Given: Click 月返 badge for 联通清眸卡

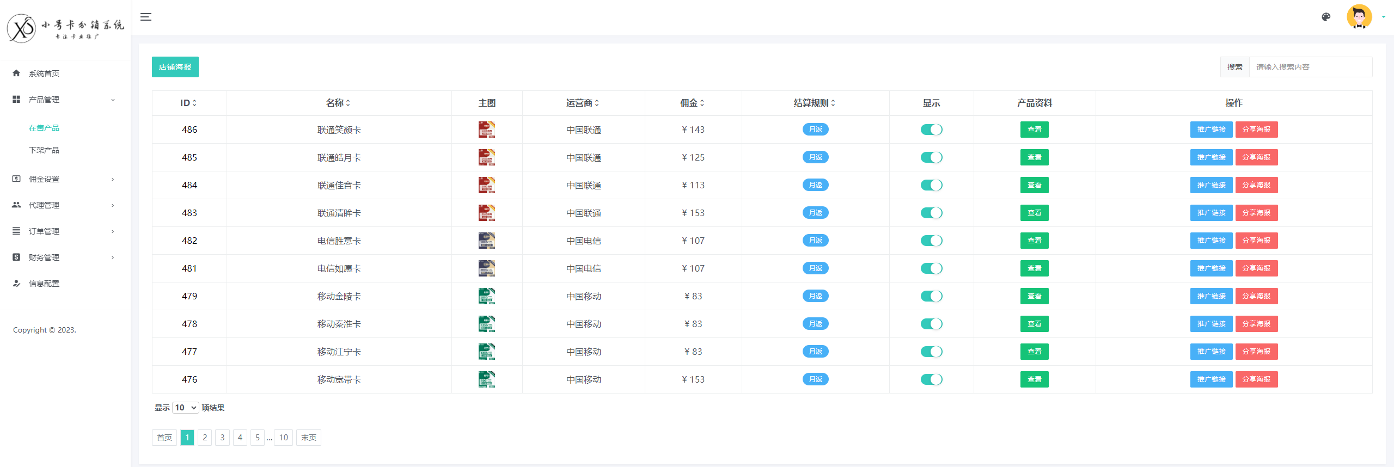Looking at the screenshot, I should [815, 213].
